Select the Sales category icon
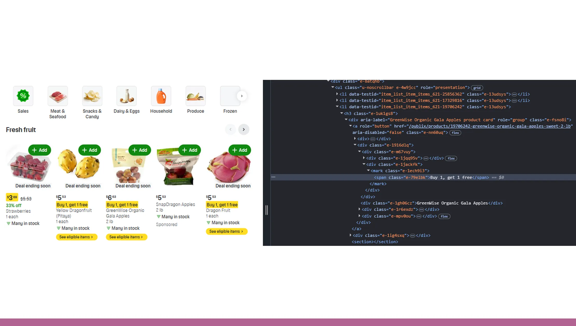Screen dimensions: 576x326 23,96
